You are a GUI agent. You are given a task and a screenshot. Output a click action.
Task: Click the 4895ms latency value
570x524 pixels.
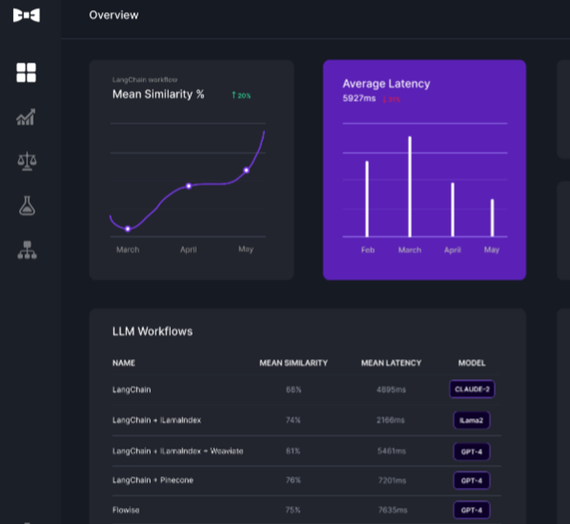pos(391,389)
